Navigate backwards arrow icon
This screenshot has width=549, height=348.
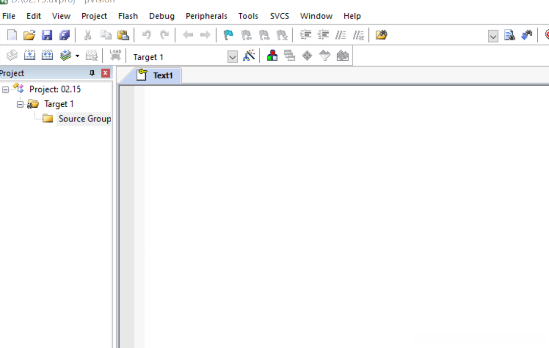(188, 35)
